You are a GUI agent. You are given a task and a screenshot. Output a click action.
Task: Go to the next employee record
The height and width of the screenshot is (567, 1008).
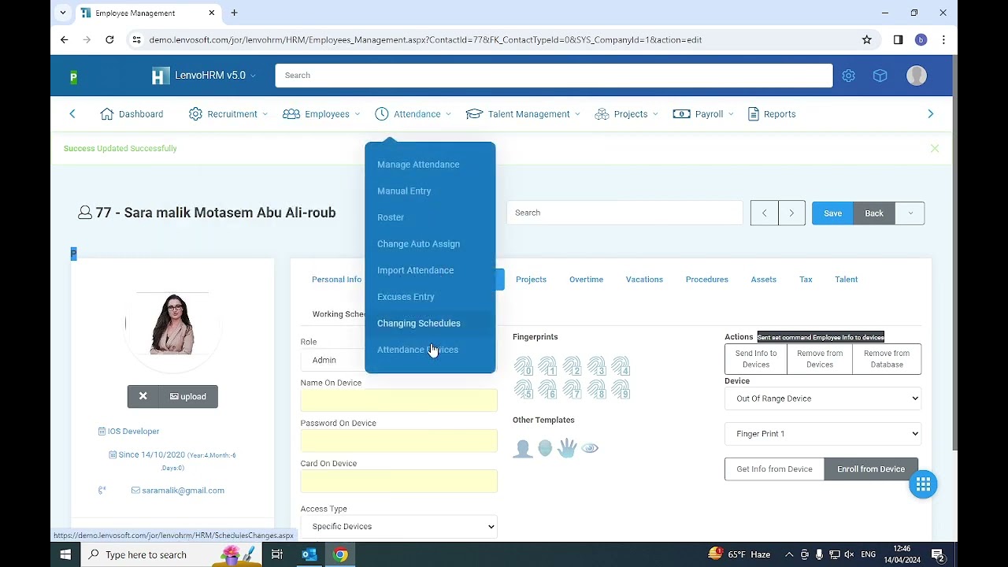791,213
